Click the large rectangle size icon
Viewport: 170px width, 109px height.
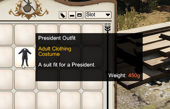click(x=80, y=15)
